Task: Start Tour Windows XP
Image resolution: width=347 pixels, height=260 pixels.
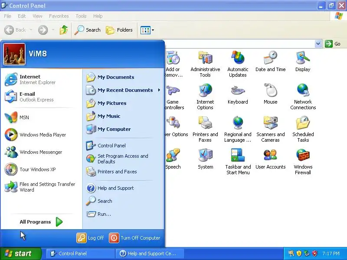Action: tap(41, 169)
